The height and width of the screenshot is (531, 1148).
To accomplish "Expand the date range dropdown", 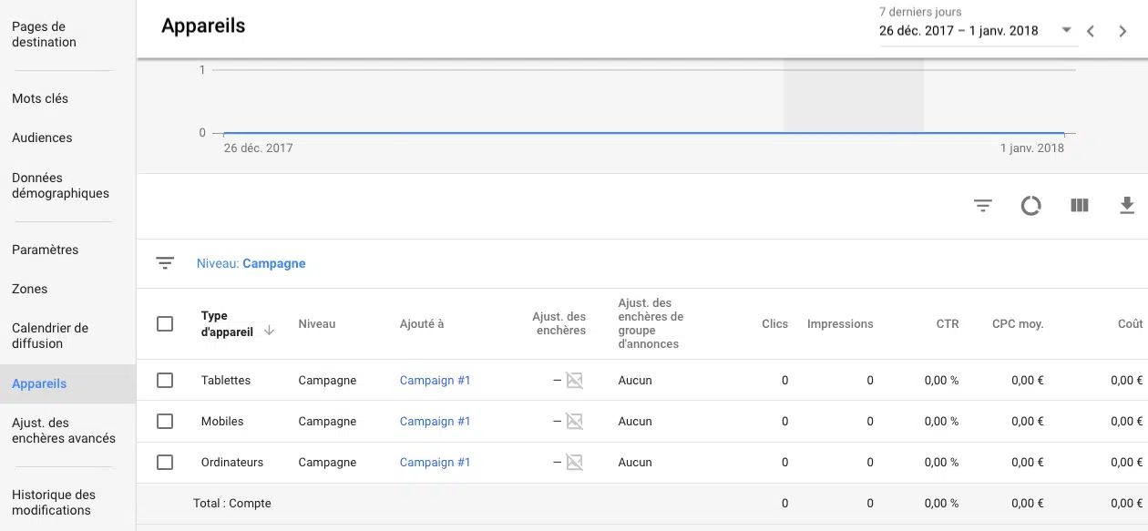I will (x=1066, y=31).
